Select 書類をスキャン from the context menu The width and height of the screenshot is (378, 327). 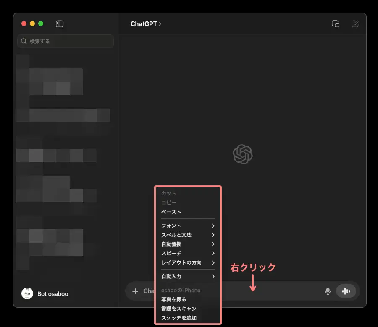tap(188, 309)
